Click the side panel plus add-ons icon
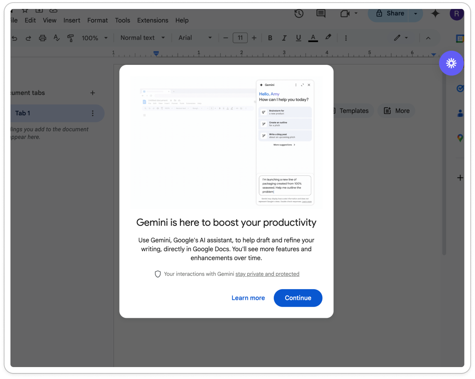475x379 pixels. (460, 178)
